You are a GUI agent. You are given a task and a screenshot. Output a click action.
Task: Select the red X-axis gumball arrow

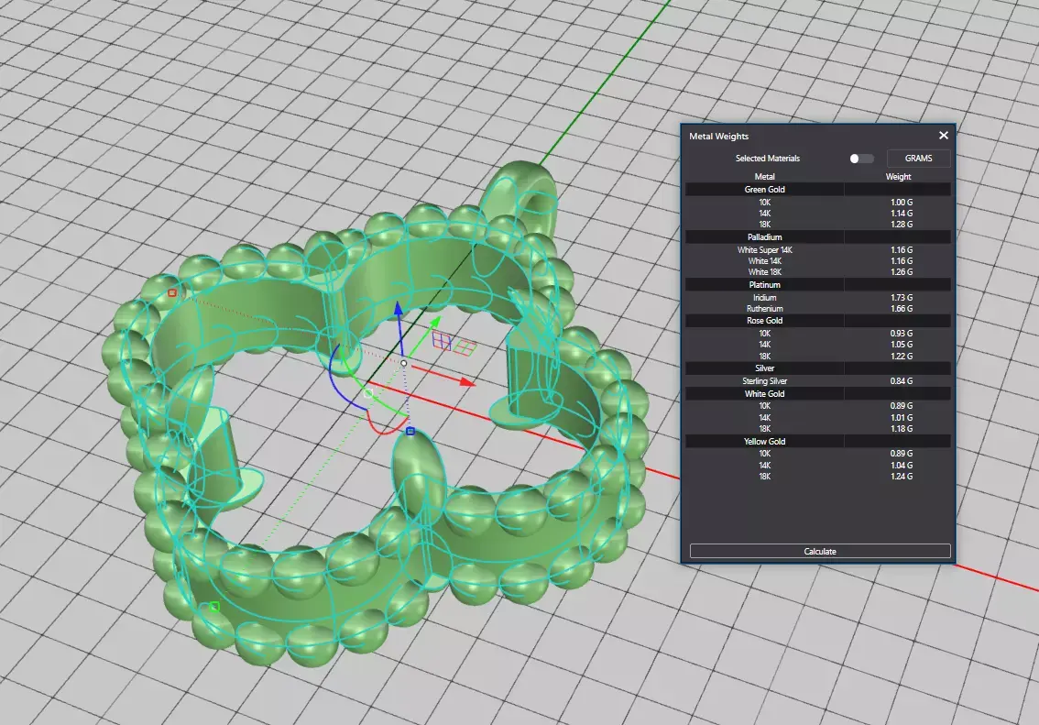[x=466, y=381]
